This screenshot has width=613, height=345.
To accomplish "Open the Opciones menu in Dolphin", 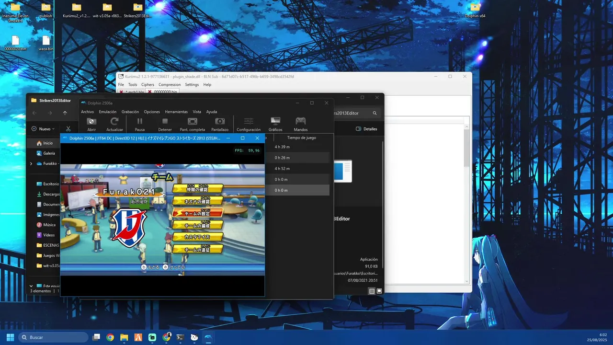I will pyautogui.click(x=152, y=112).
